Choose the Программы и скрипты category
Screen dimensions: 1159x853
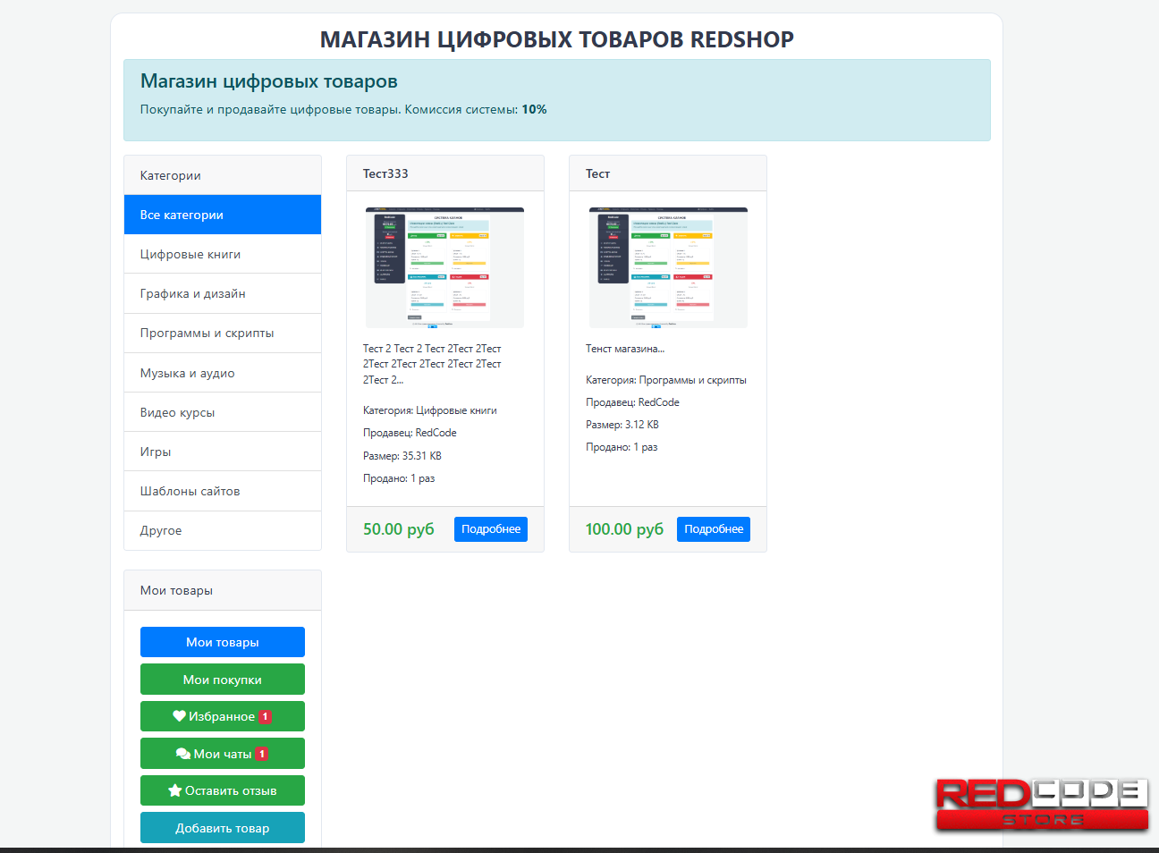point(222,333)
